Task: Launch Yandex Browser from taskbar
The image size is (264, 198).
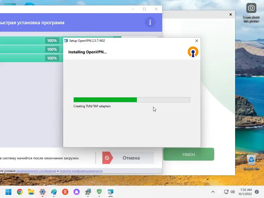Action: point(65,192)
